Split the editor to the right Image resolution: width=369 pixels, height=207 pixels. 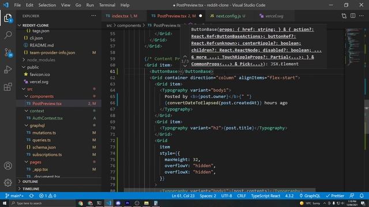(353, 16)
